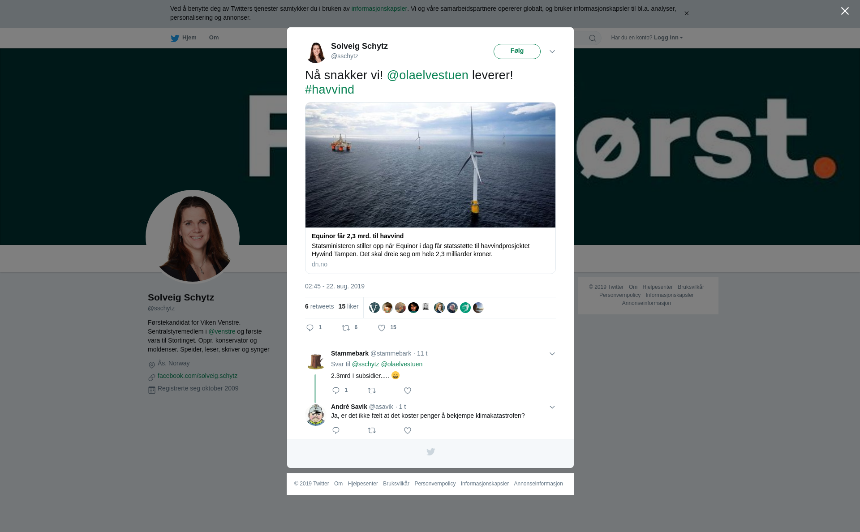Screen dimensions: 860x532
Task: Click the @venstre link in bio
Action: [x=222, y=331]
